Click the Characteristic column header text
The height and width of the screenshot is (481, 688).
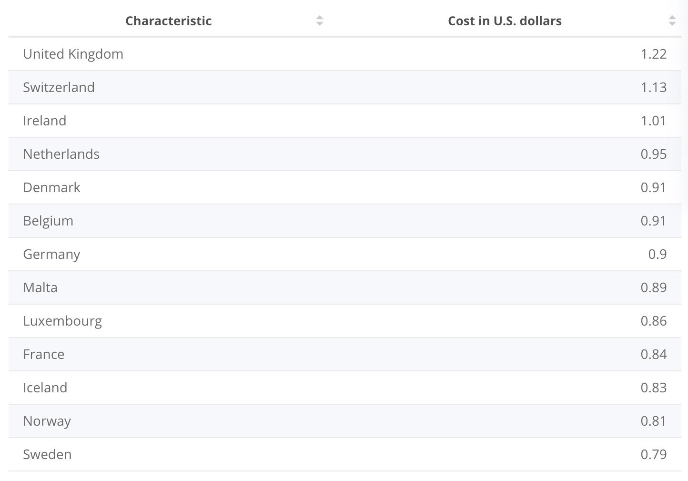[x=169, y=21]
